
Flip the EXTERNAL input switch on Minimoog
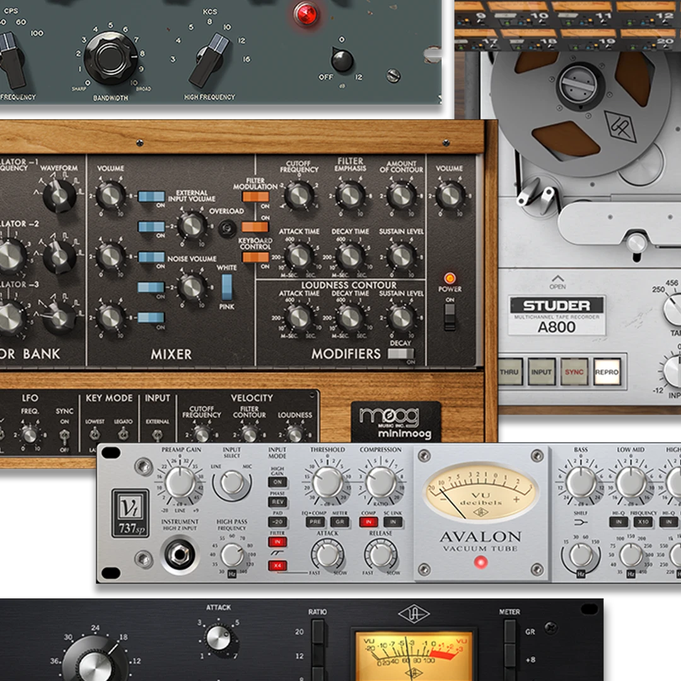click(157, 434)
